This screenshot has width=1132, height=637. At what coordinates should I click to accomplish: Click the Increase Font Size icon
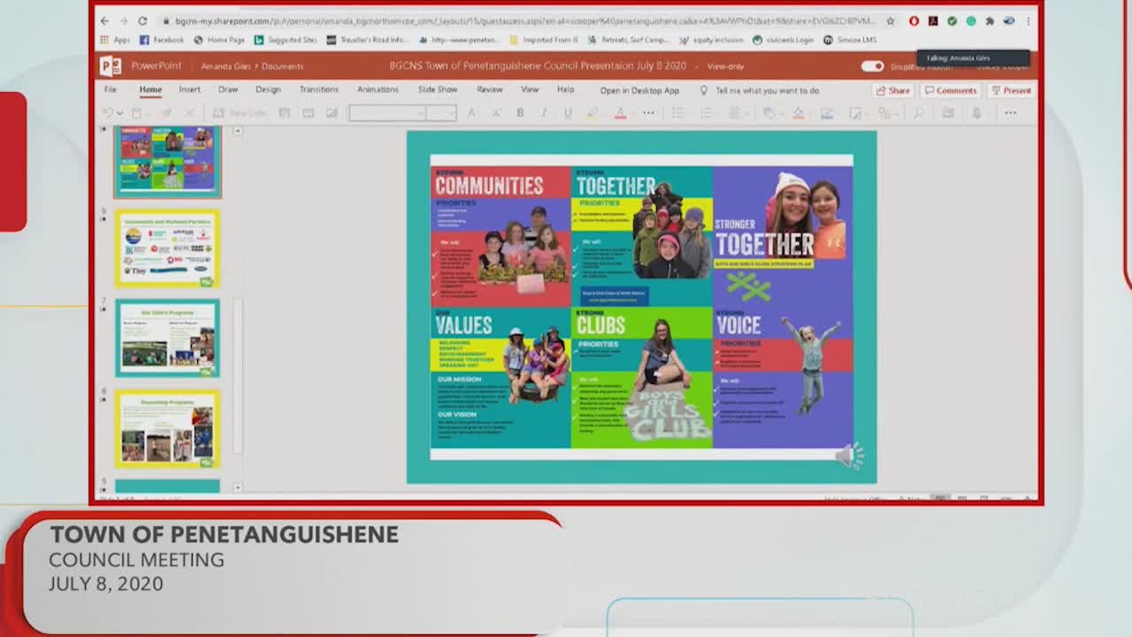(472, 113)
